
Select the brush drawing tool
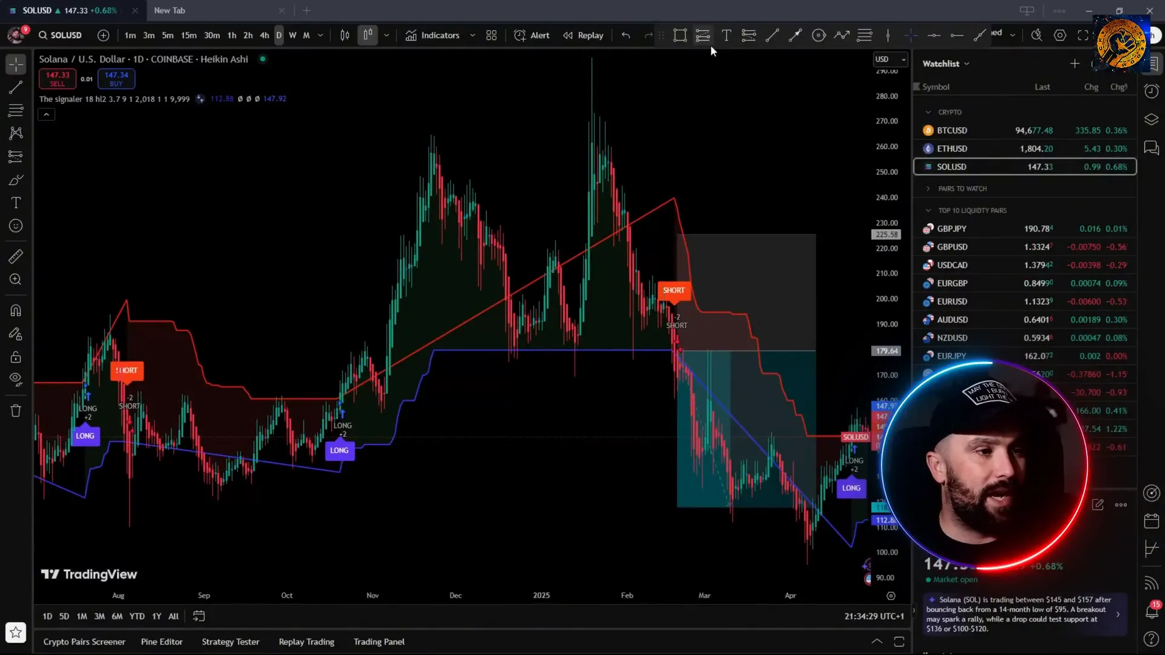pyautogui.click(x=16, y=180)
